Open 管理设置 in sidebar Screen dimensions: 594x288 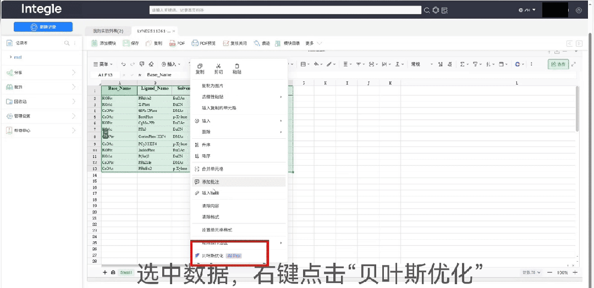click(41, 116)
